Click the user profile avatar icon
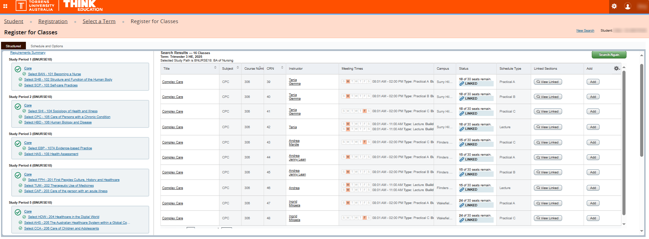 point(628,6)
